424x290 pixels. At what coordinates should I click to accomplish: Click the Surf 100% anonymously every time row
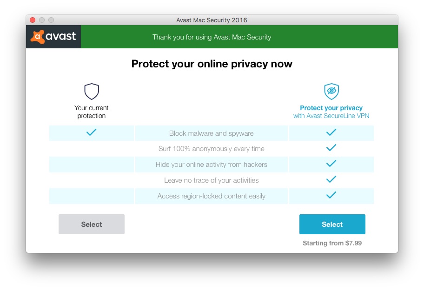(x=211, y=148)
